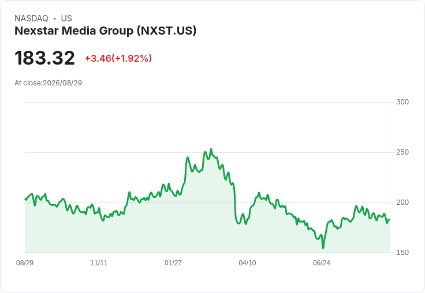
Task: Click the steep drop segment before 04/10
Action: (x=234, y=202)
